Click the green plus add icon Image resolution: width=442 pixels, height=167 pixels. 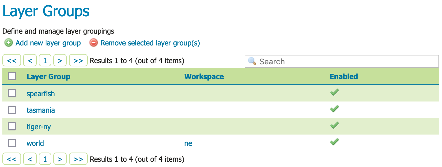[9, 43]
